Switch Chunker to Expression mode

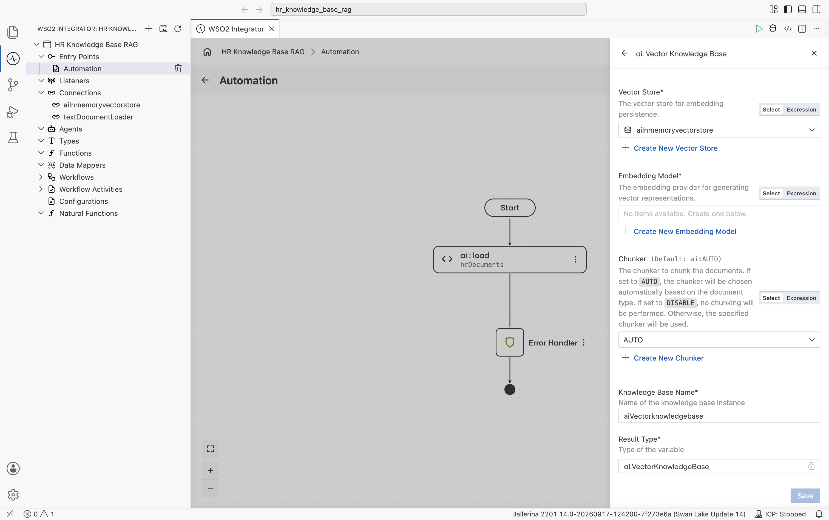801,298
